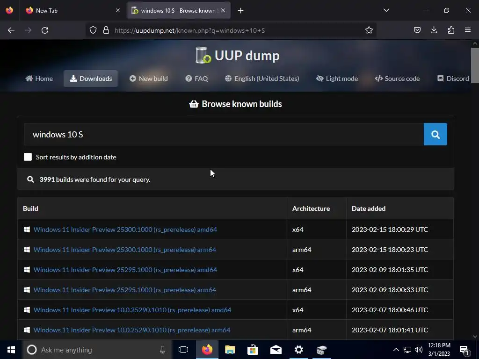Open Windows 11 Insider Preview 25295.1000 amd64 link
The image size is (479, 359).
coord(125,270)
